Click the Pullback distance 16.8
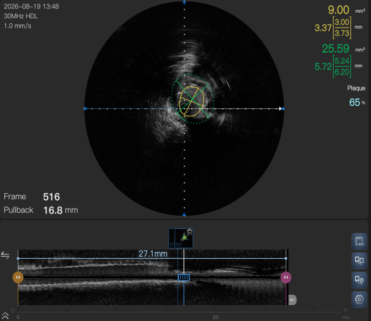371x321 pixels. 53,210
